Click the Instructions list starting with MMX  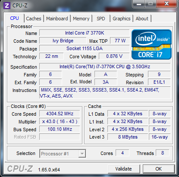click(x=105, y=93)
